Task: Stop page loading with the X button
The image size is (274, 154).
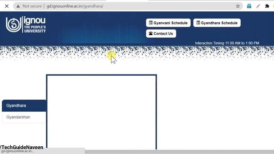Action: (7, 6)
